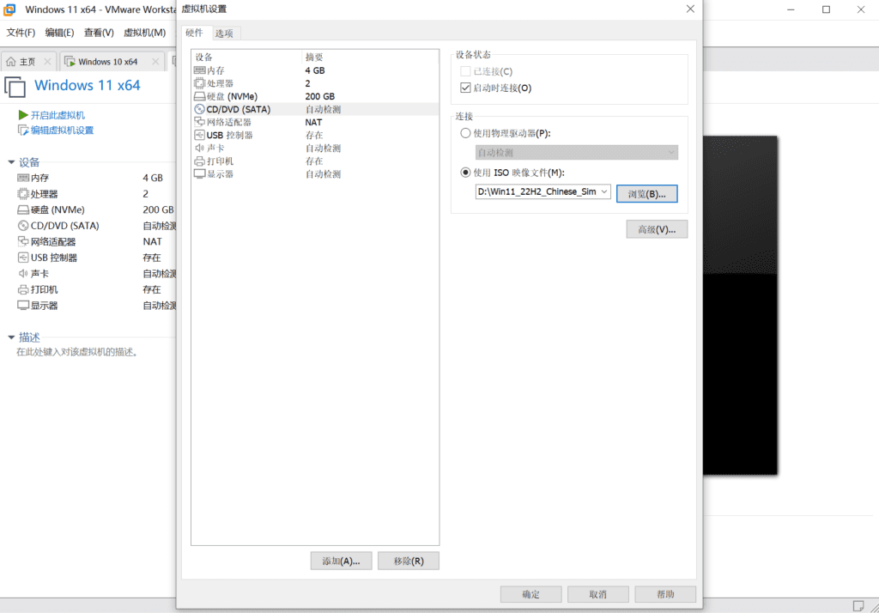
Task: Select the USB 控制器 icon in dialog list
Action: pyautogui.click(x=199, y=135)
